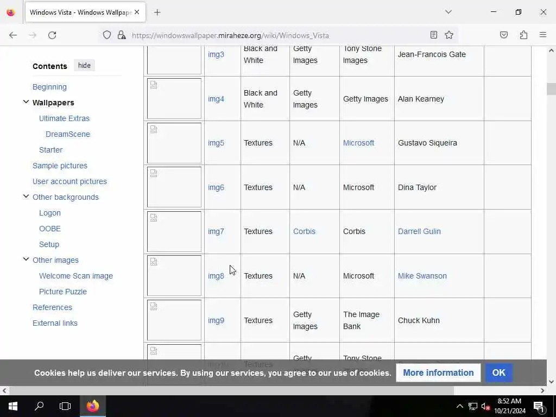This screenshot has height=417, width=556.
Task: Open Task View on the taskbar
Action: (65, 406)
